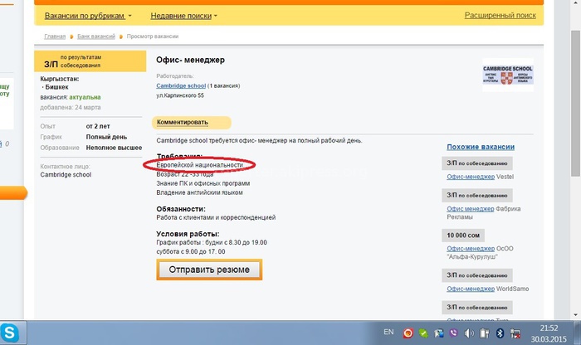Switch the EN keyboard language indicator
Screen dimensions: 581x345
click(x=388, y=333)
